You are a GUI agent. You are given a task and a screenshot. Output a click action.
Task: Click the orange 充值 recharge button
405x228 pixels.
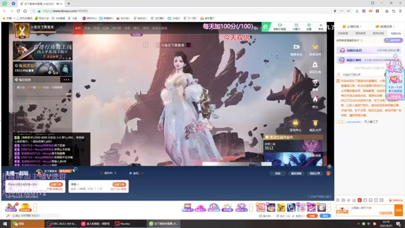pos(312,216)
